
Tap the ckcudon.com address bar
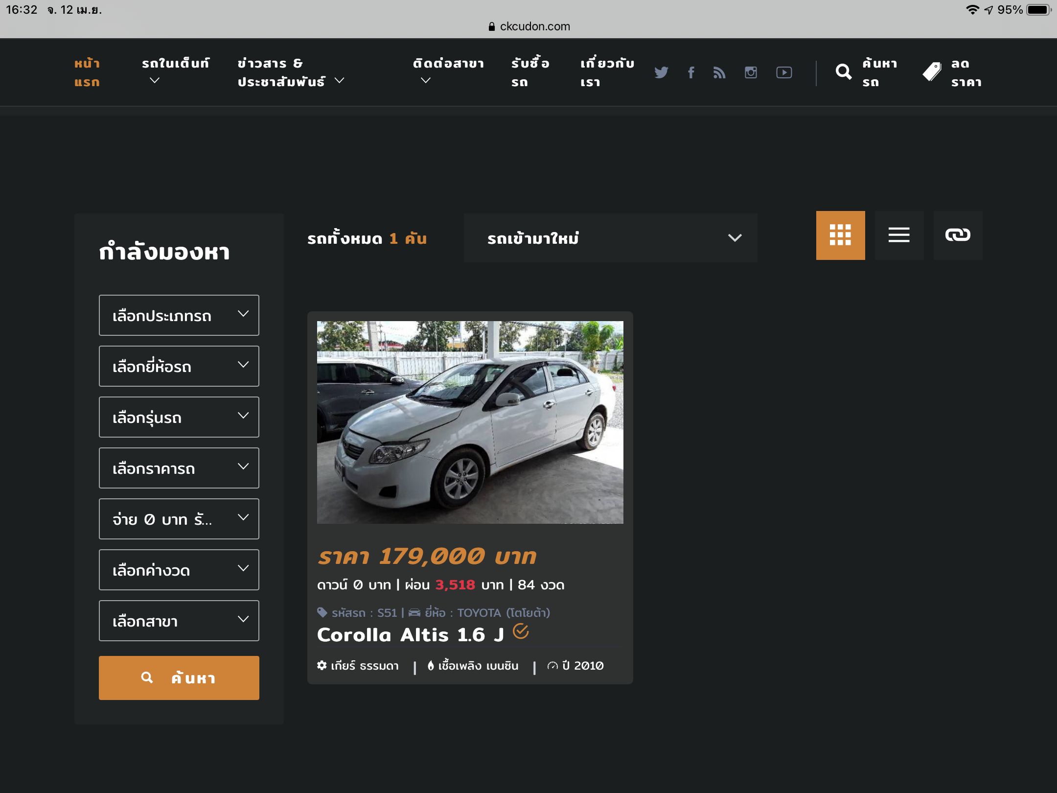click(x=529, y=26)
